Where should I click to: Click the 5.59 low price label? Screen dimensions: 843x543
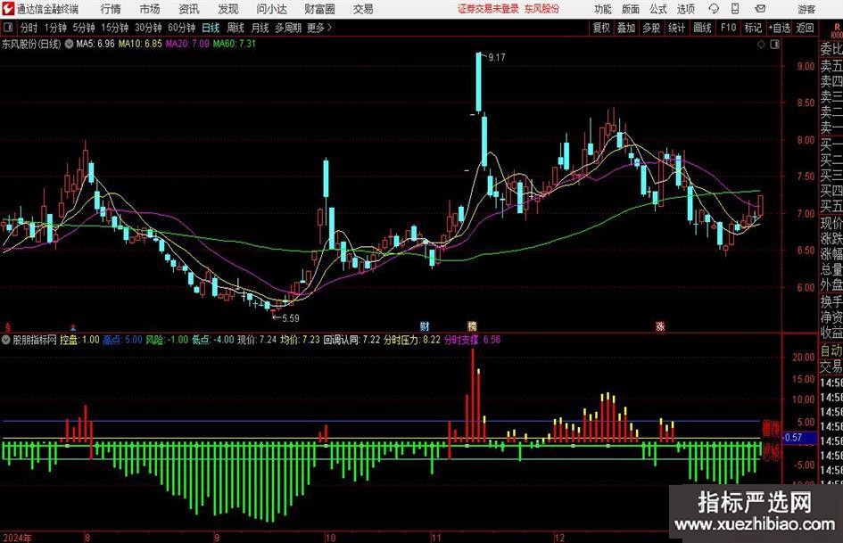pyautogui.click(x=290, y=317)
